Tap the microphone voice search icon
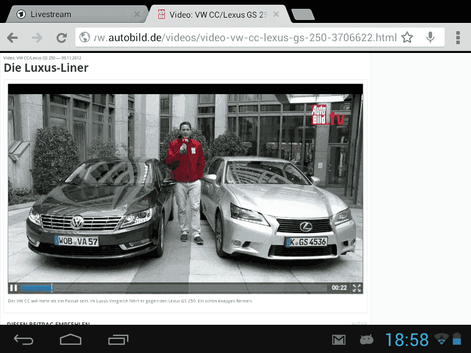This screenshot has width=471, height=353. [x=430, y=38]
